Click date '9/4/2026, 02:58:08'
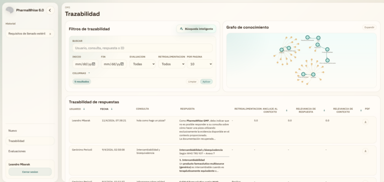Image resolution: width=384 pixels, height=182 pixels. click(113, 150)
